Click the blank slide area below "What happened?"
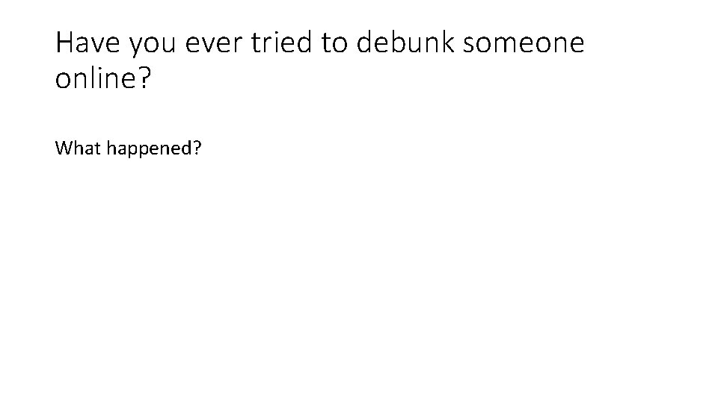 tap(359, 284)
